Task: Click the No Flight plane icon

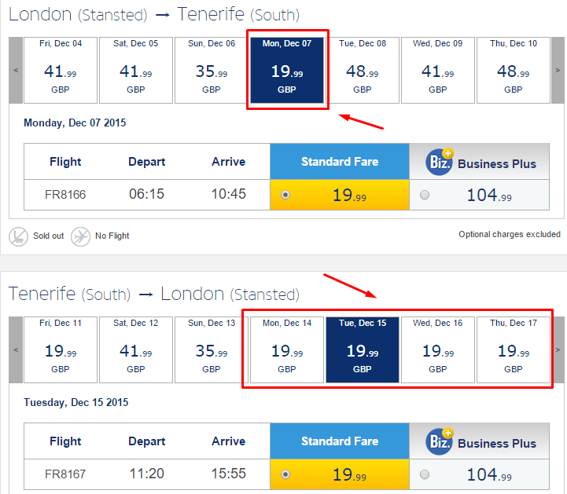Action: pyautogui.click(x=80, y=236)
